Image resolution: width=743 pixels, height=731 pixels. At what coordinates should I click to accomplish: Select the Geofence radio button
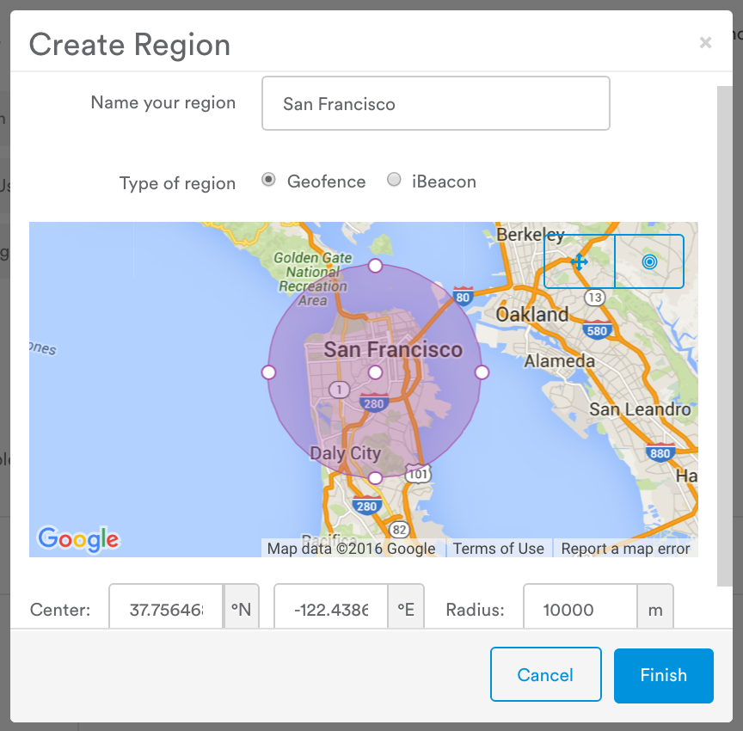(268, 180)
